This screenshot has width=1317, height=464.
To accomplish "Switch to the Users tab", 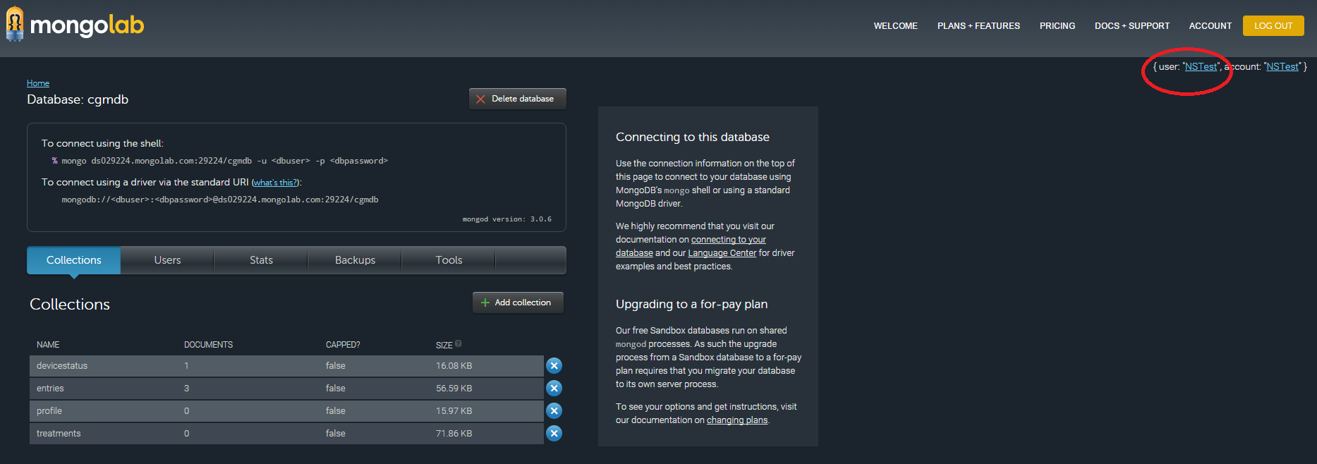I will (x=167, y=260).
